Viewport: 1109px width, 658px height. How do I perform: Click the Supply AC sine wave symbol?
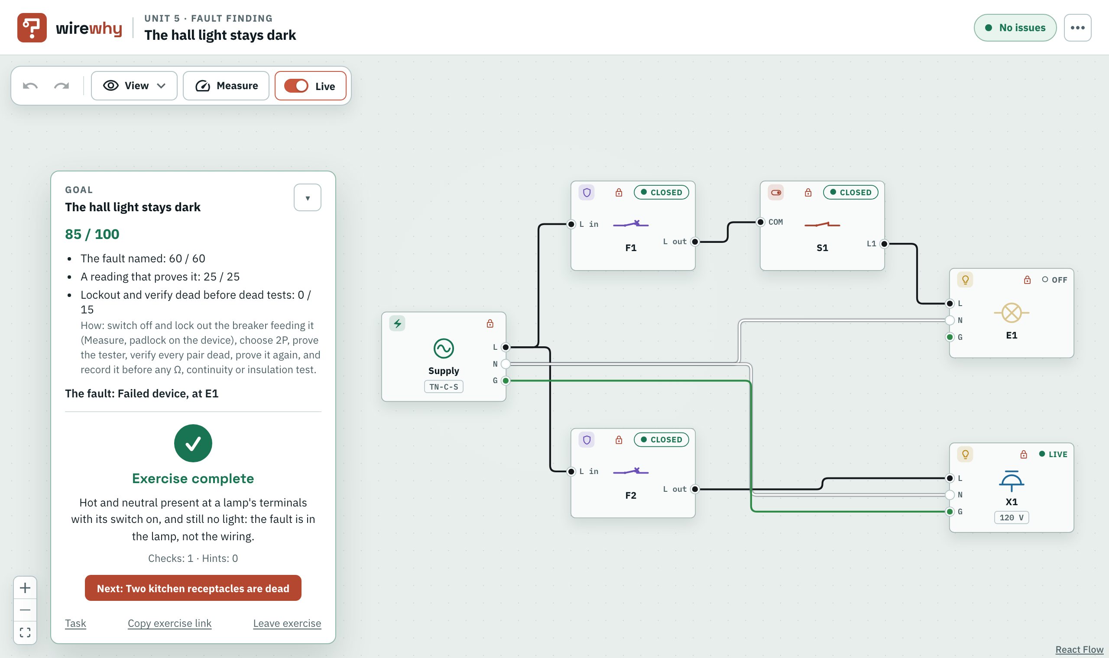[444, 348]
